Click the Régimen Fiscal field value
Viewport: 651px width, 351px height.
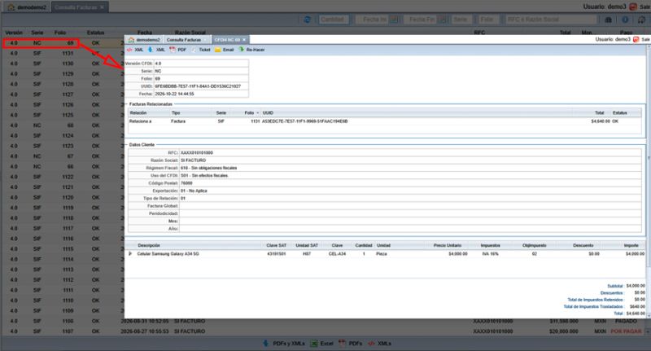click(410, 168)
